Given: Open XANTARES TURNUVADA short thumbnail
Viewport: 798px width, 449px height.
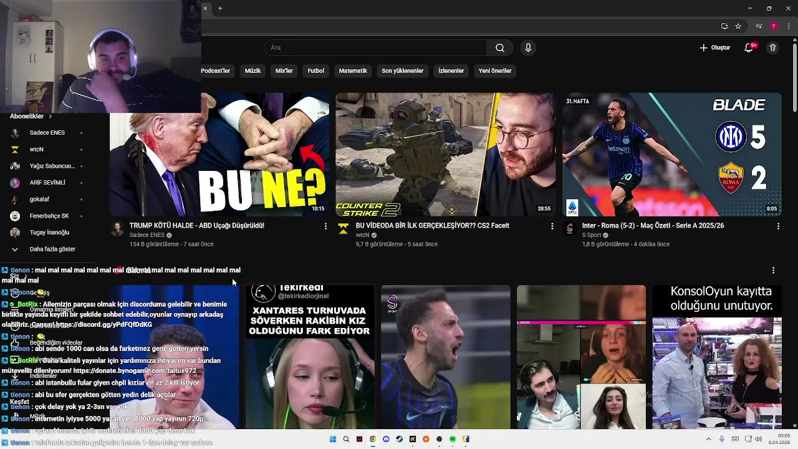Looking at the screenshot, I should click(310, 357).
